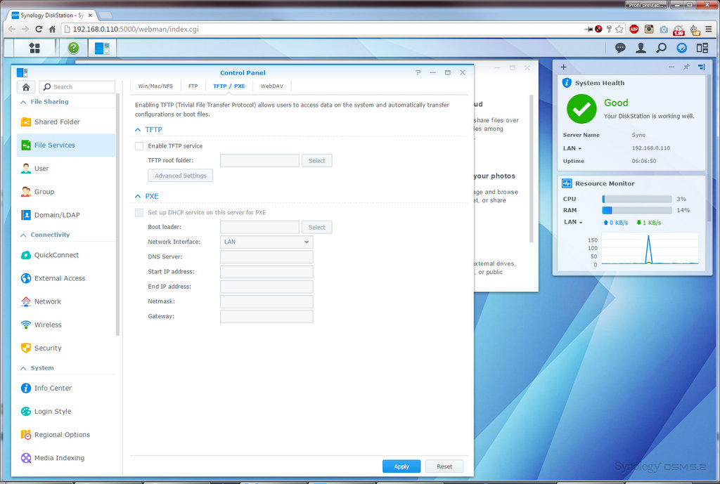
Task: Add a widget with plus icon
Action: (x=563, y=67)
